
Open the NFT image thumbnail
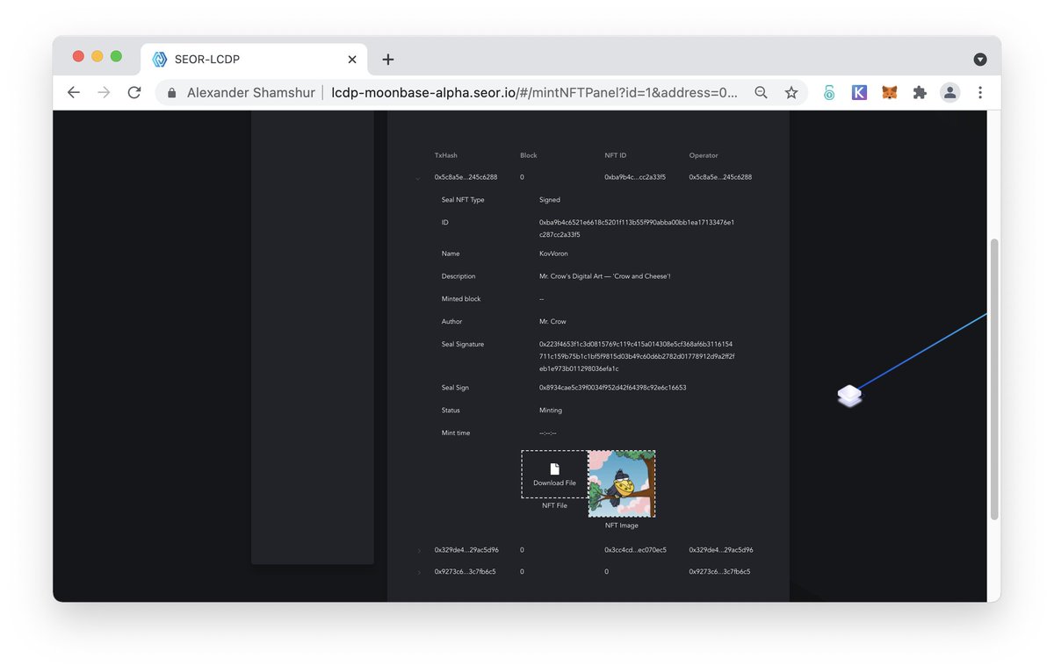click(622, 483)
